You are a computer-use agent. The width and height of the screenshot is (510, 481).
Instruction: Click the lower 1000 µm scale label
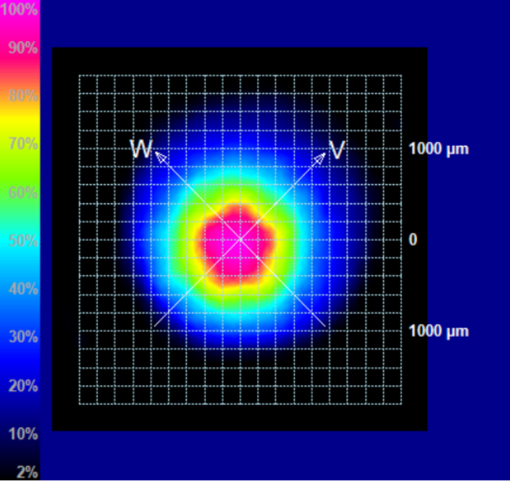tap(438, 331)
